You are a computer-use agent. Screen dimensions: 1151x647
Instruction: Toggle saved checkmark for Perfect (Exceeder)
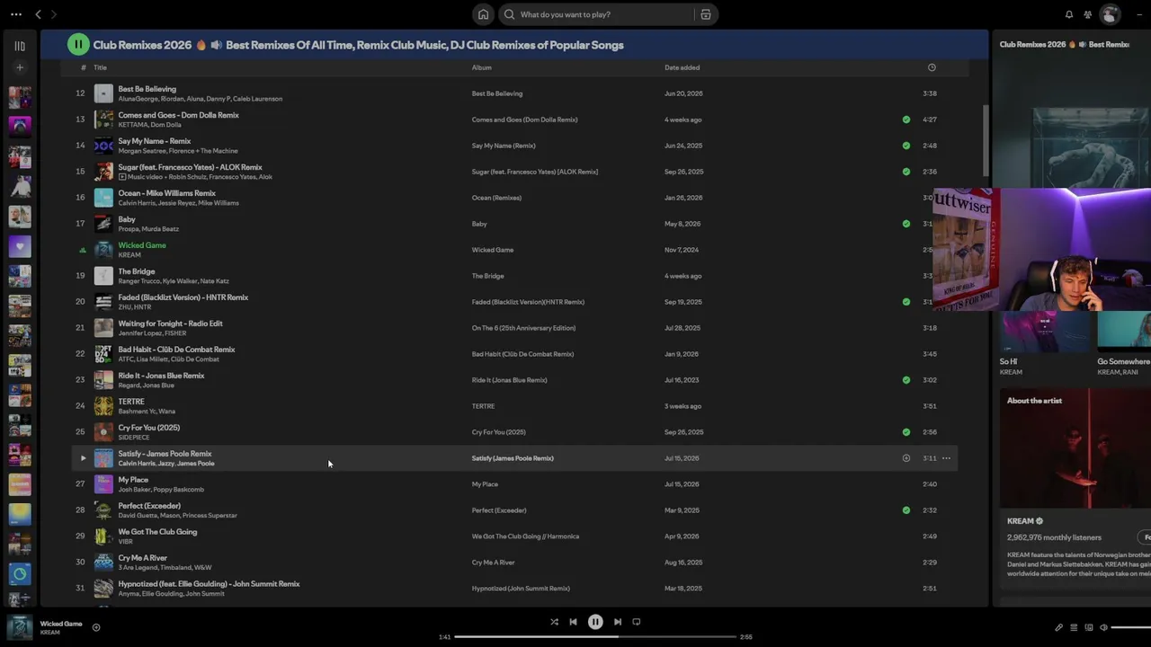906,510
